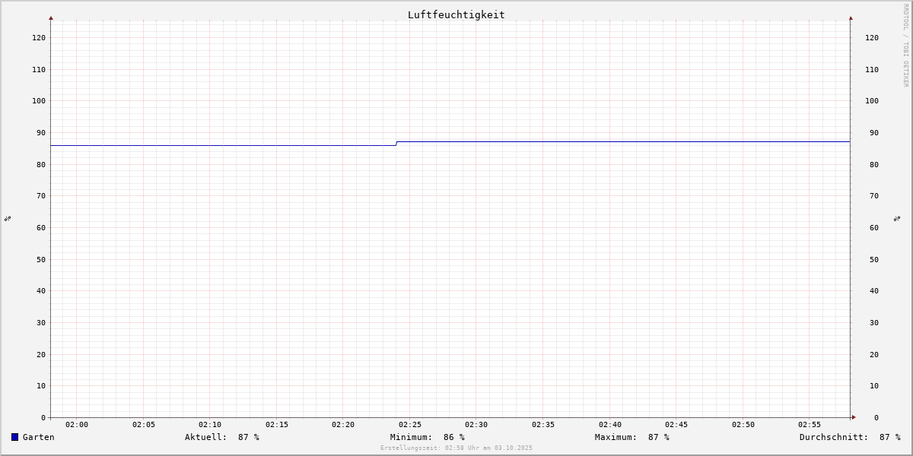913x456 pixels.
Task: Click the 110 label on left y-axis
Action: 39,70
